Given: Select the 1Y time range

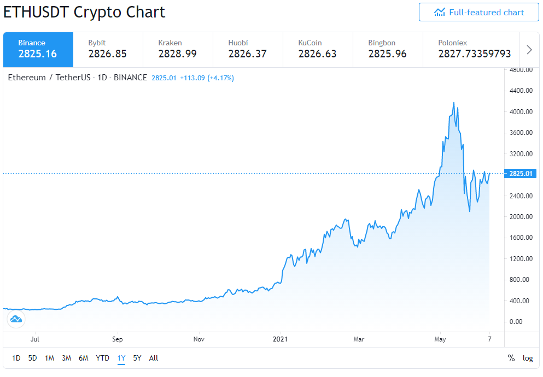Looking at the screenshot, I should (x=121, y=358).
